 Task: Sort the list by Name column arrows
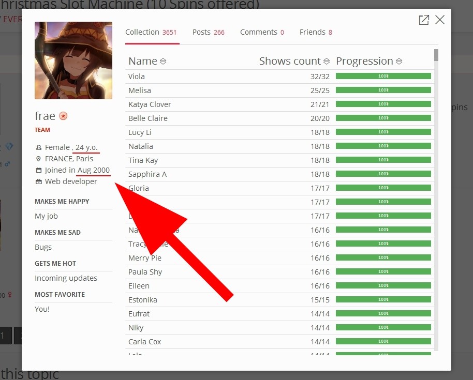pyautogui.click(x=163, y=62)
